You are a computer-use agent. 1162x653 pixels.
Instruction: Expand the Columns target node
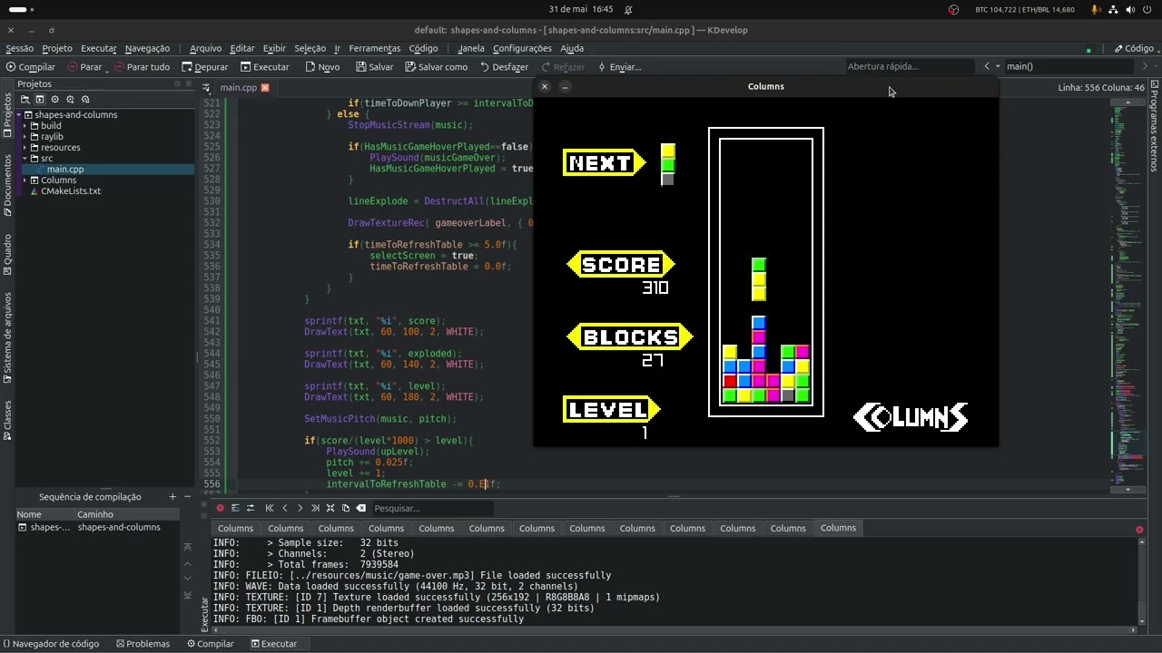[x=25, y=180]
